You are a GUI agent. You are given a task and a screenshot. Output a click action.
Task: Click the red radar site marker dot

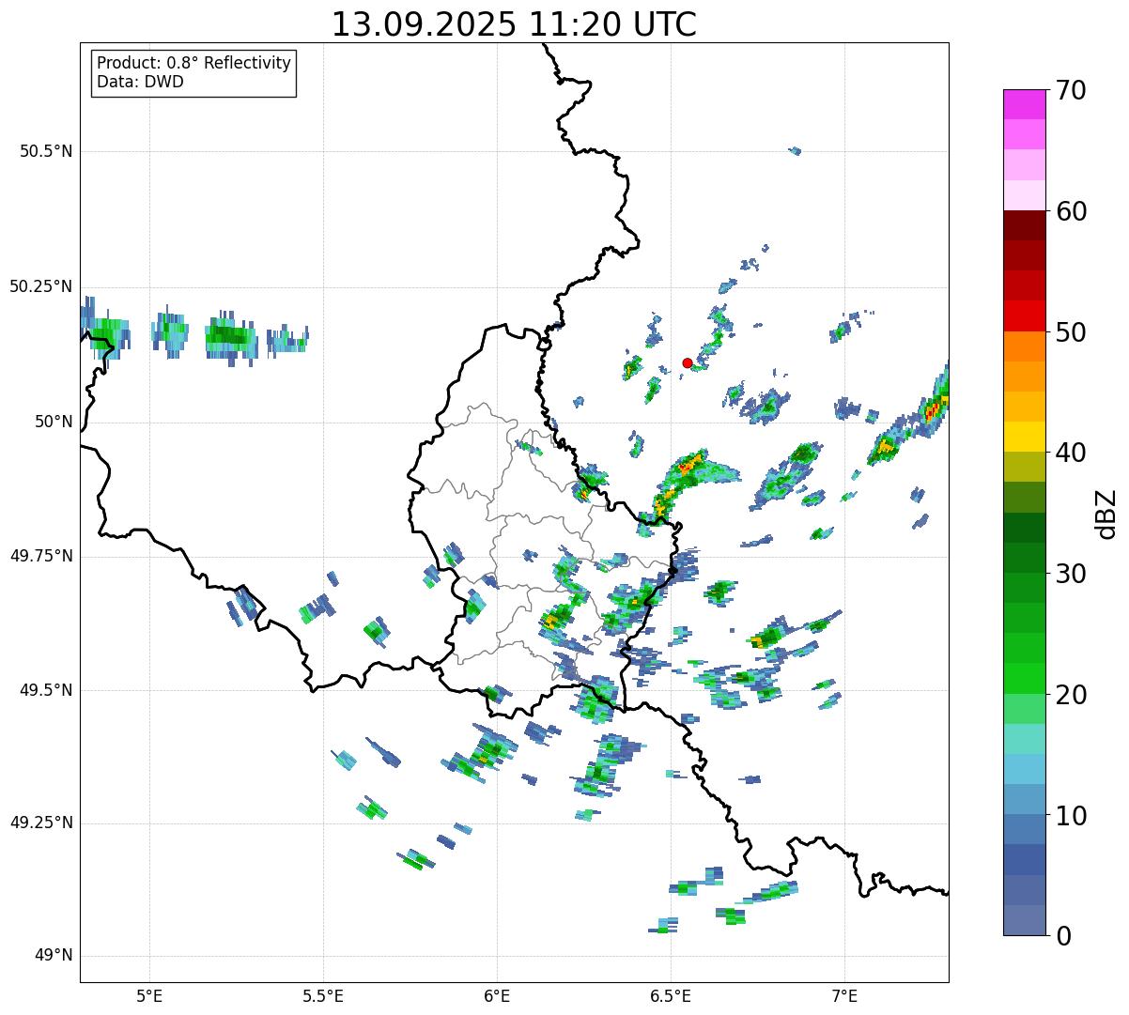point(687,362)
